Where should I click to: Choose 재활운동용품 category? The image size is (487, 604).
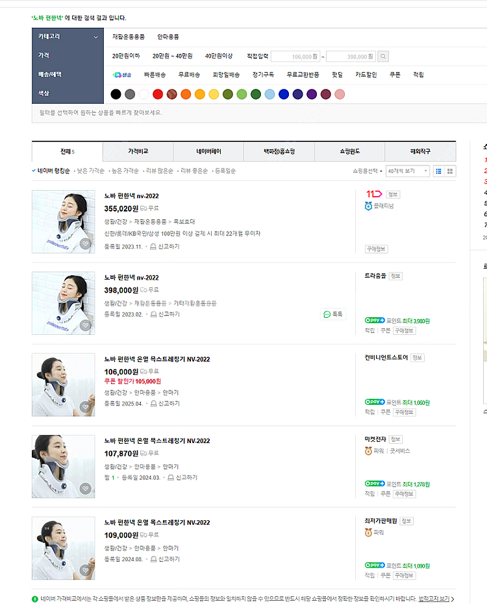[129, 37]
